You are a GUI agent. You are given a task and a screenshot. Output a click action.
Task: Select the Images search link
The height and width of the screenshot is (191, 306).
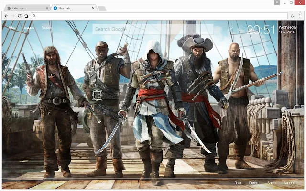tap(29, 28)
